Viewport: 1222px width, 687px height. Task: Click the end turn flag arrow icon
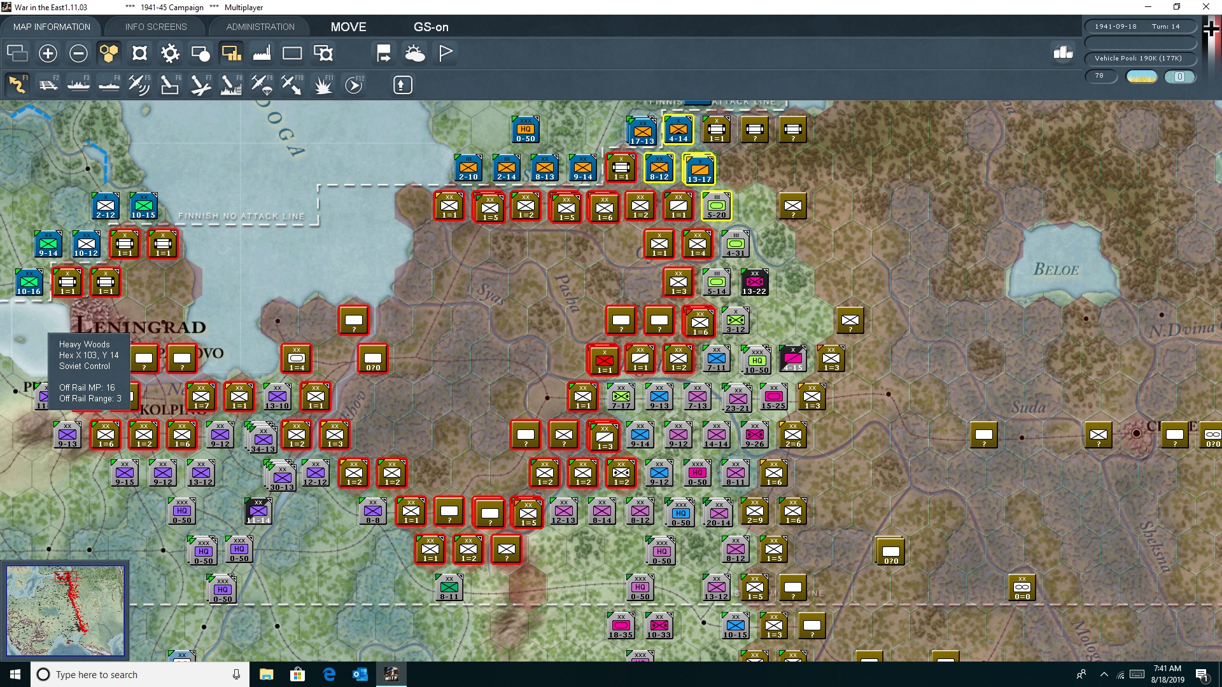(383, 53)
